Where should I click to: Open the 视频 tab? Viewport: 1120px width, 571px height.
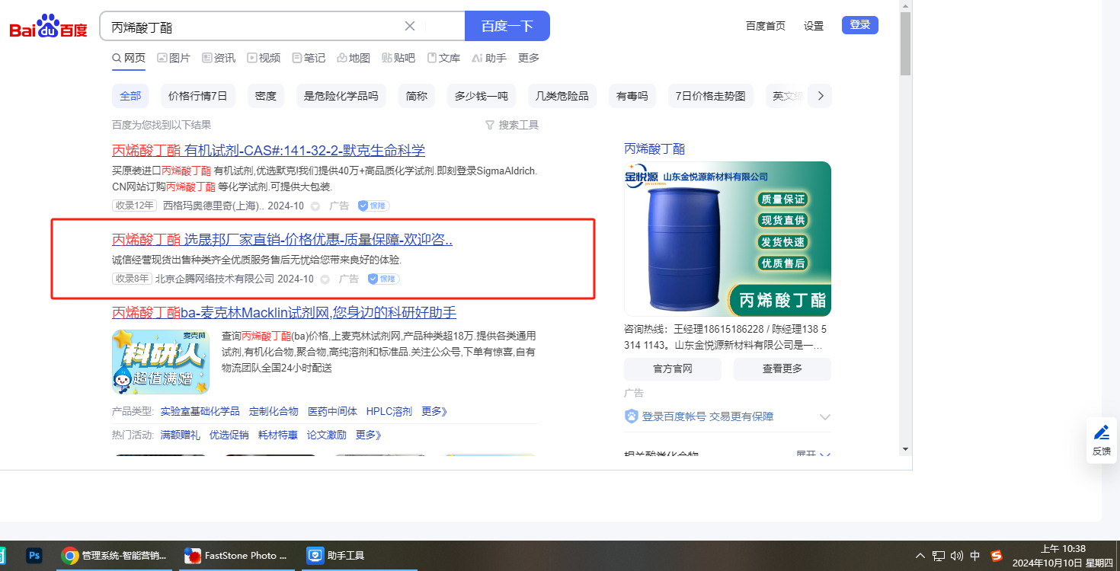pos(264,58)
